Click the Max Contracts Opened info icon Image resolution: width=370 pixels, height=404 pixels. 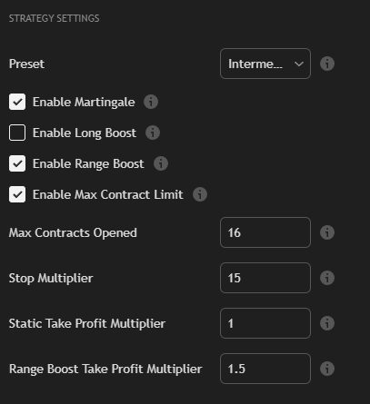(327, 232)
